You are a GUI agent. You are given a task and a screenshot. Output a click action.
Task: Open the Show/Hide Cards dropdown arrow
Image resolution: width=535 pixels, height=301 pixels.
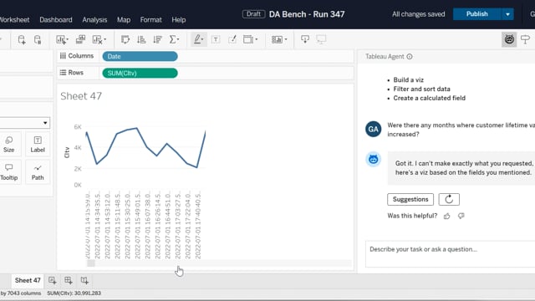tap(286, 39)
